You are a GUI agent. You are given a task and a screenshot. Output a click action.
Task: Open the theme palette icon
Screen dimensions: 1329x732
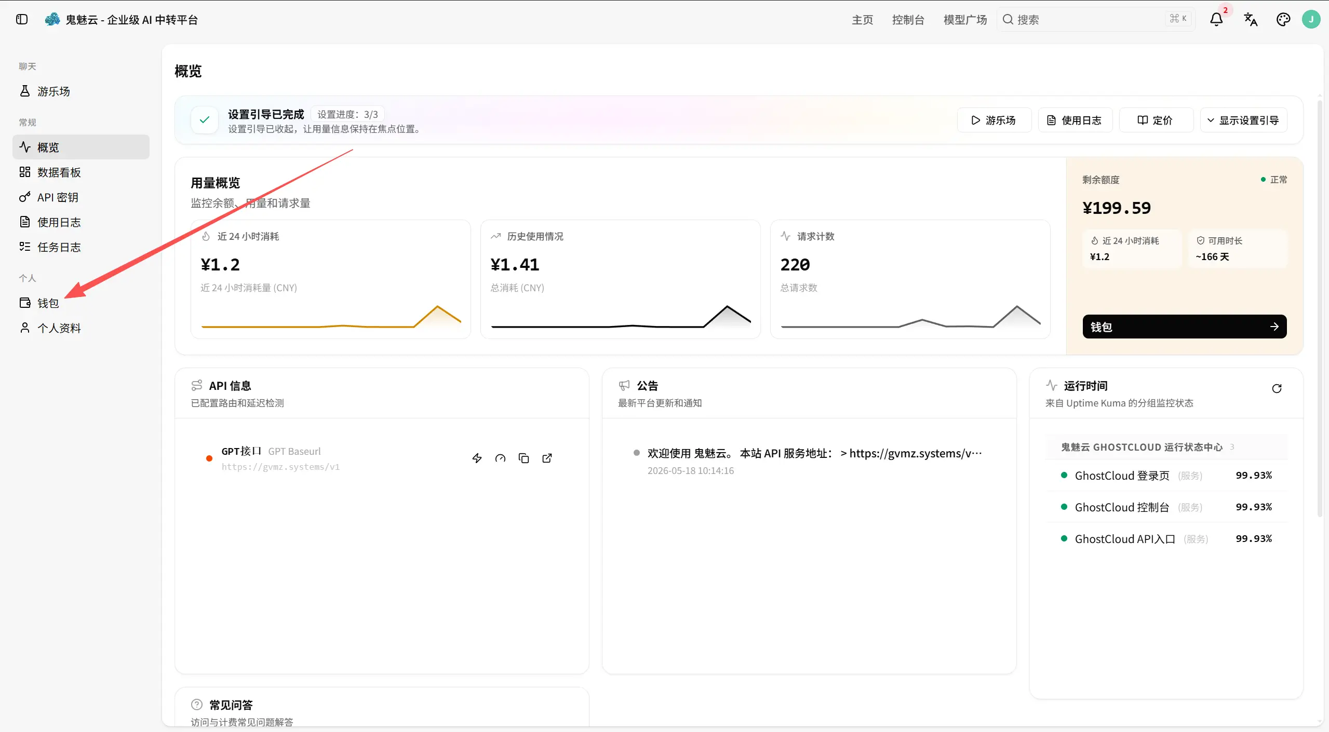point(1283,20)
